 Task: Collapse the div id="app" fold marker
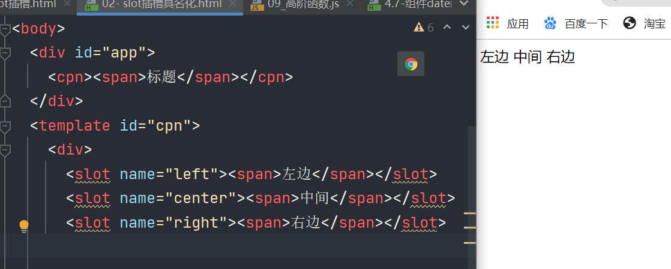(x=5, y=53)
